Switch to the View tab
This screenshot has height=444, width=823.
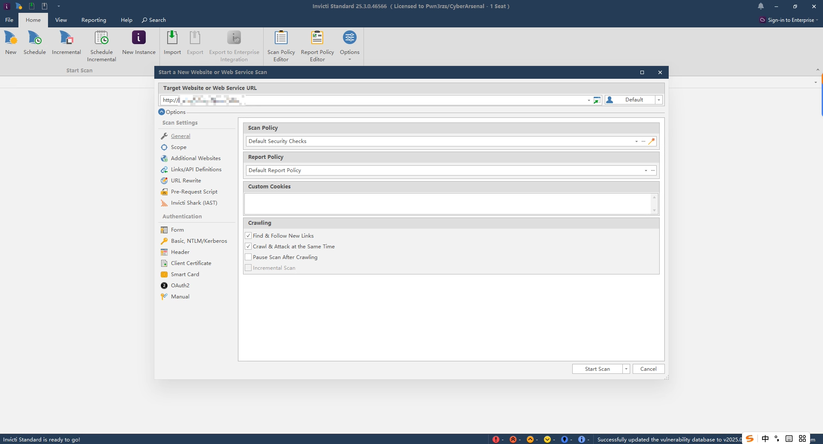[61, 20]
